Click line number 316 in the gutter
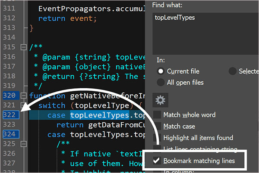259x173 pixels. [9, 56]
